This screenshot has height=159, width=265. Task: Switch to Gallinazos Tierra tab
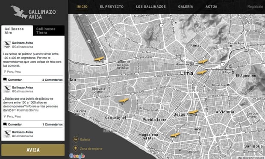(x=49, y=31)
